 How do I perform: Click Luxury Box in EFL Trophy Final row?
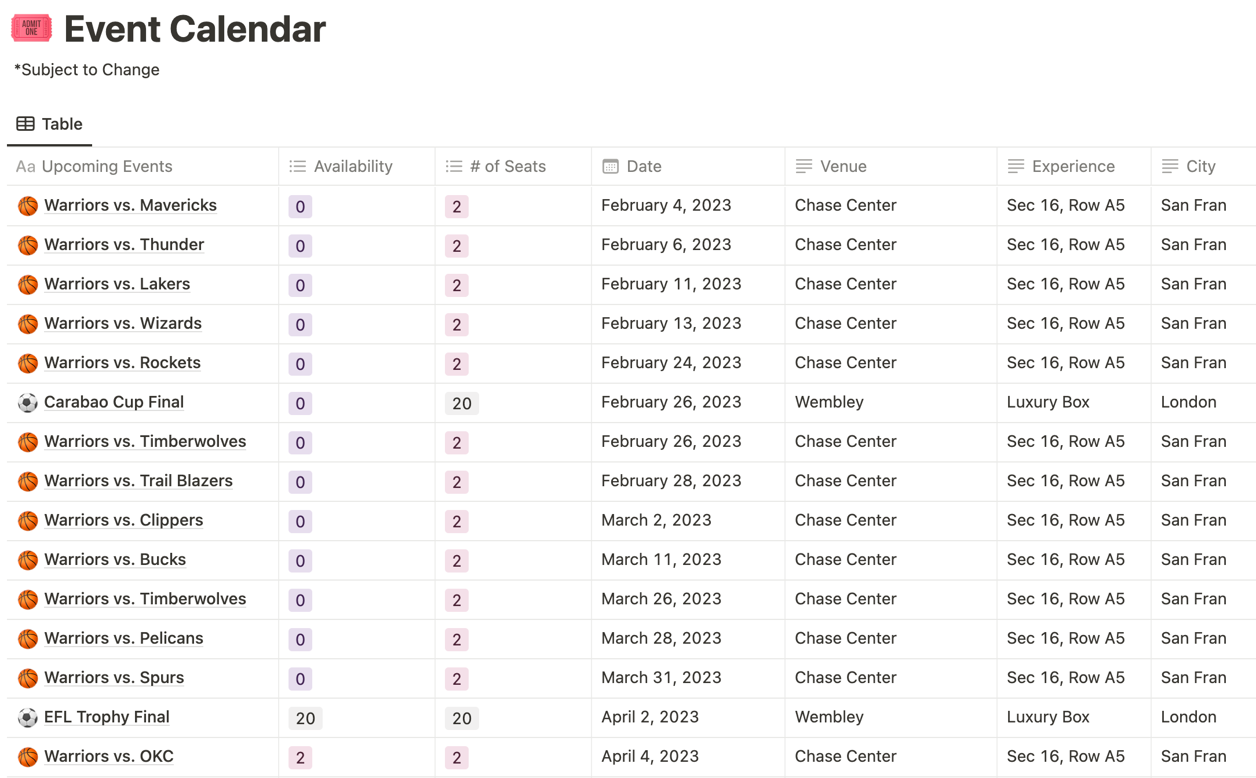(x=1048, y=717)
